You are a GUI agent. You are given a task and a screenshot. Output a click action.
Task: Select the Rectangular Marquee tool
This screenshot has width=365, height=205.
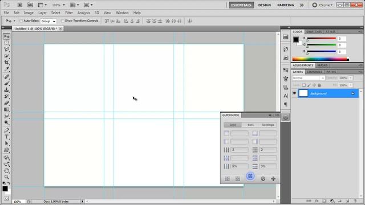(6, 43)
